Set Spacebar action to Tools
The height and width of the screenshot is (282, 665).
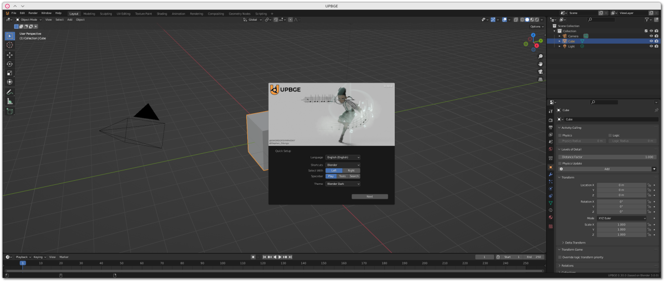(342, 176)
